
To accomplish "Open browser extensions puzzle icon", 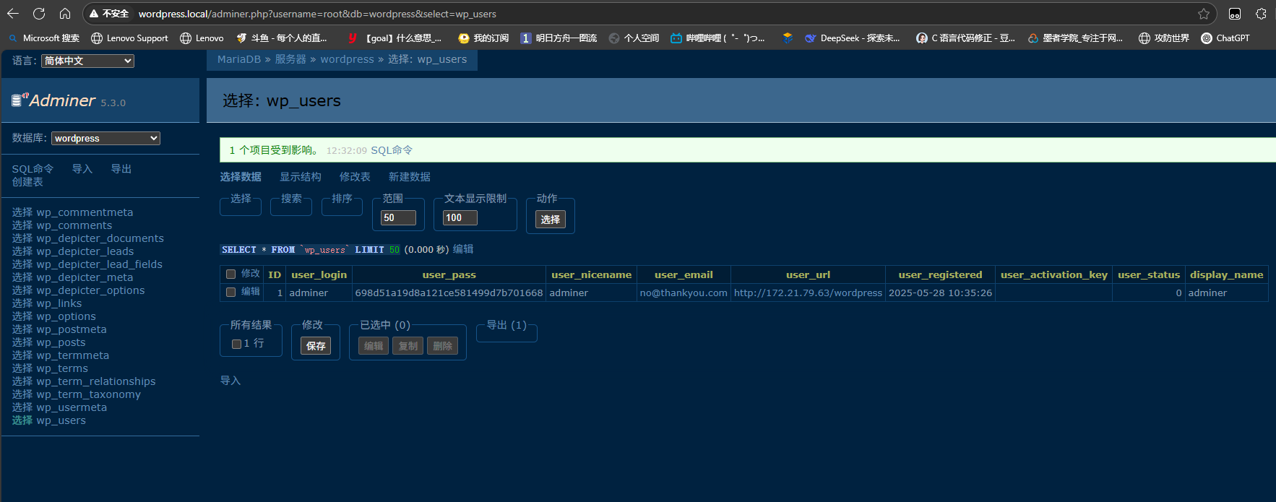I will 1261,14.
